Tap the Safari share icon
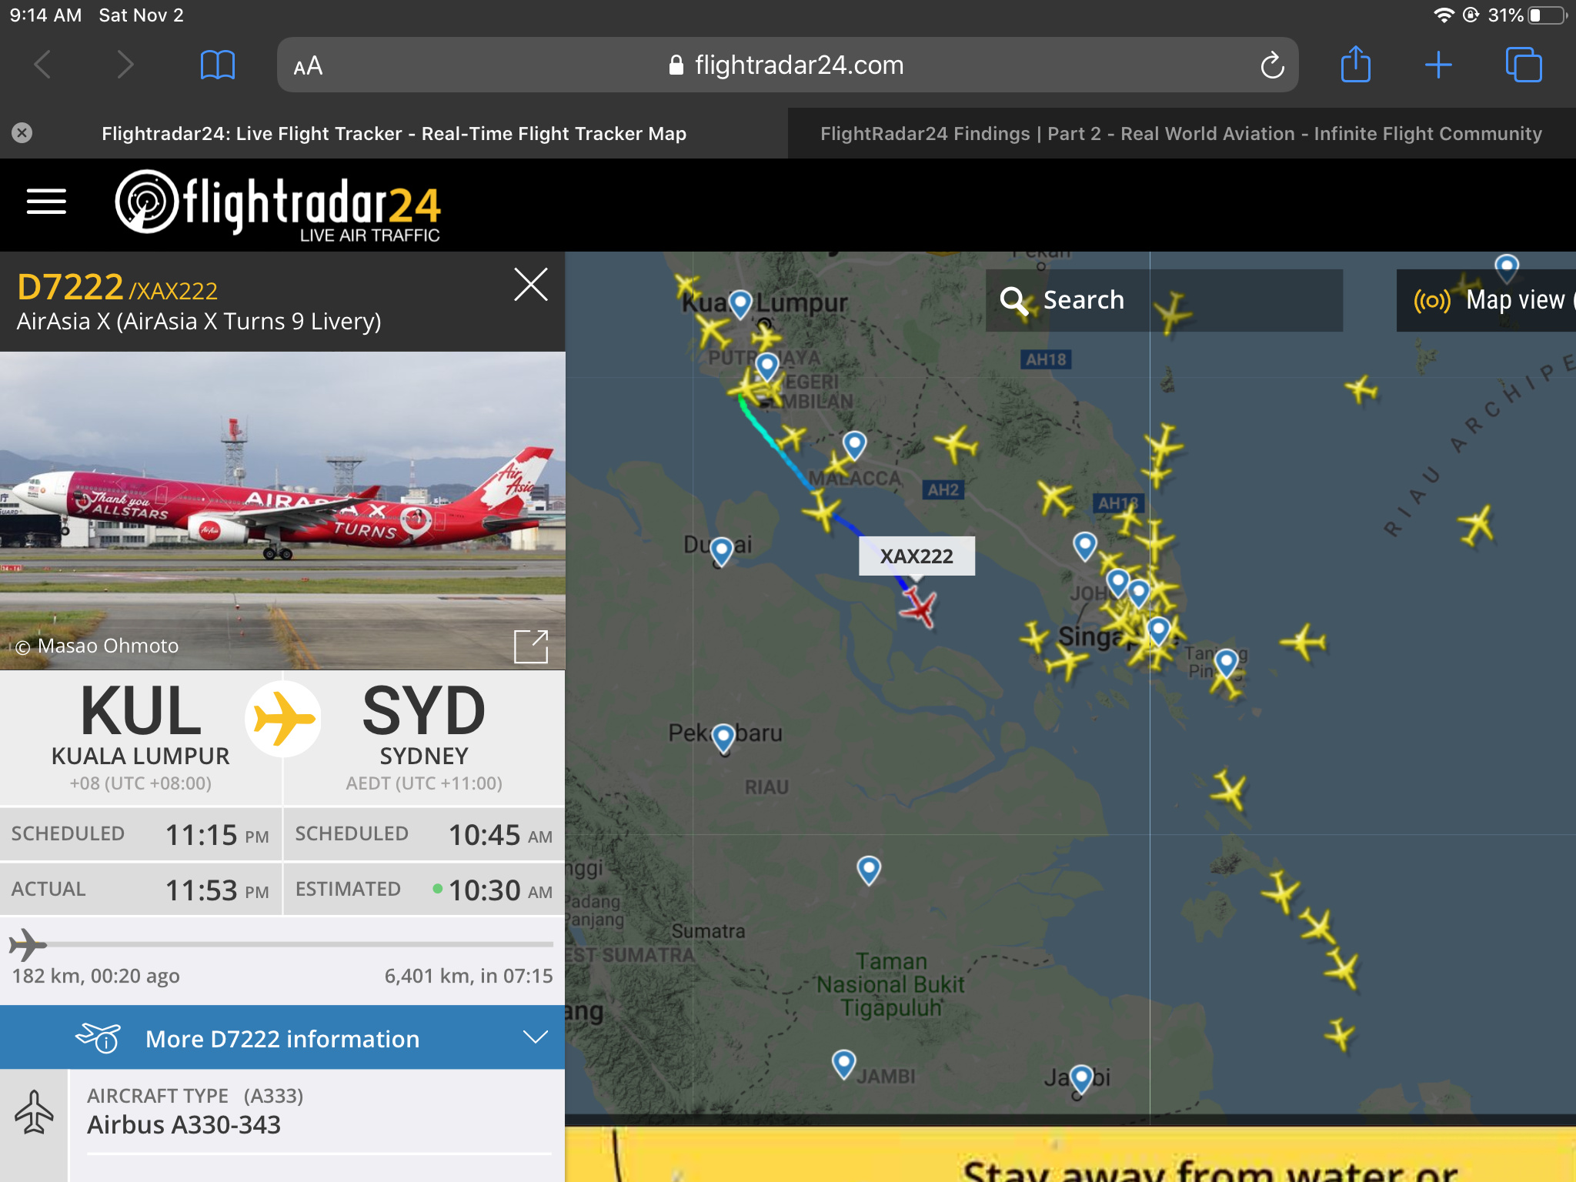This screenshot has height=1182, width=1576. [x=1355, y=64]
